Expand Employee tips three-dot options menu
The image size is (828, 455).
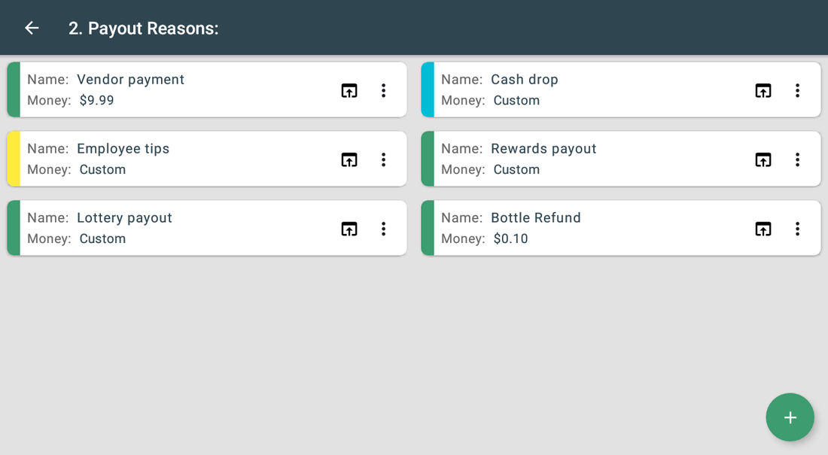click(383, 159)
